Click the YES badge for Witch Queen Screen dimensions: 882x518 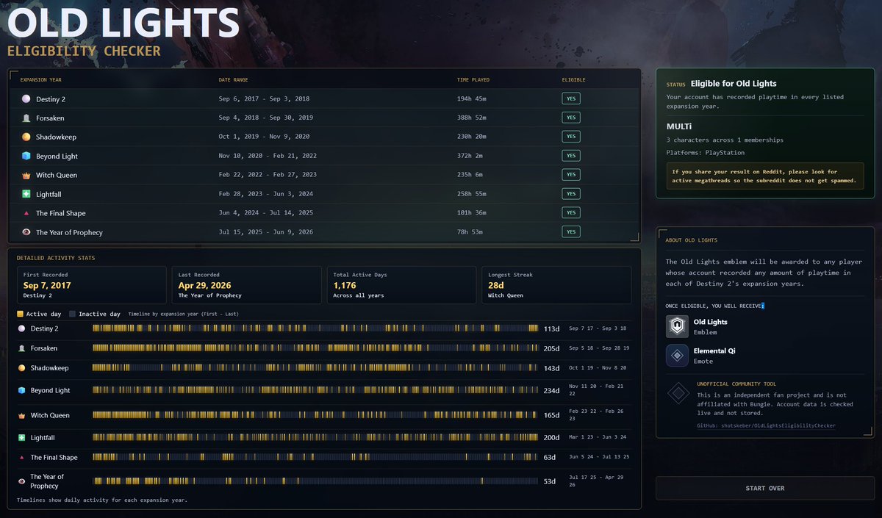[x=571, y=175]
